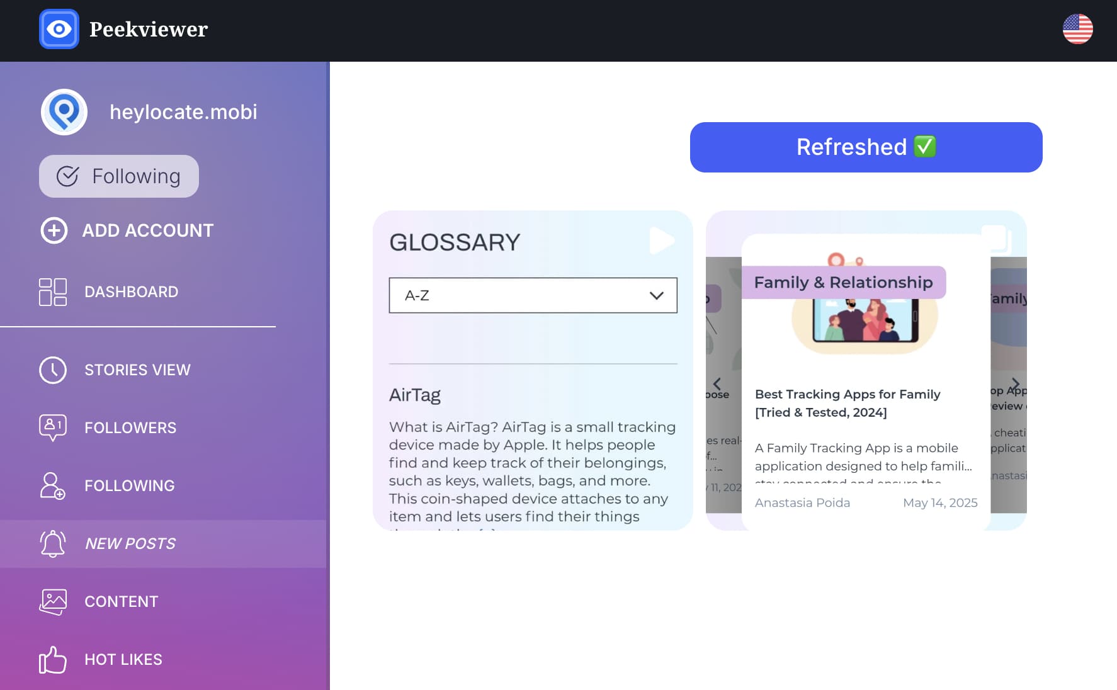This screenshot has width=1117, height=690.
Task: Click the ADD ACCOUNT label
Action: tap(148, 230)
